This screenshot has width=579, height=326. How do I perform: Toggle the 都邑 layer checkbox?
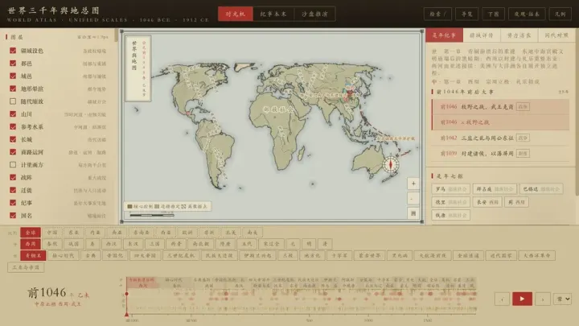(x=13, y=64)
